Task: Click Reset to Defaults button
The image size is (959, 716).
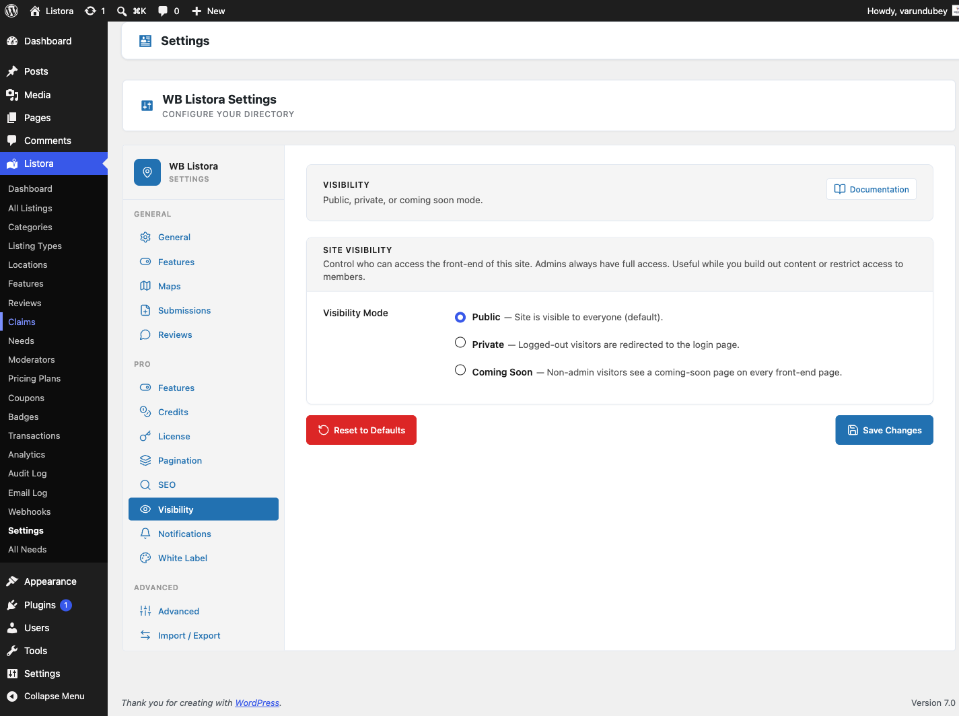Action: click(x=361, y=430)
